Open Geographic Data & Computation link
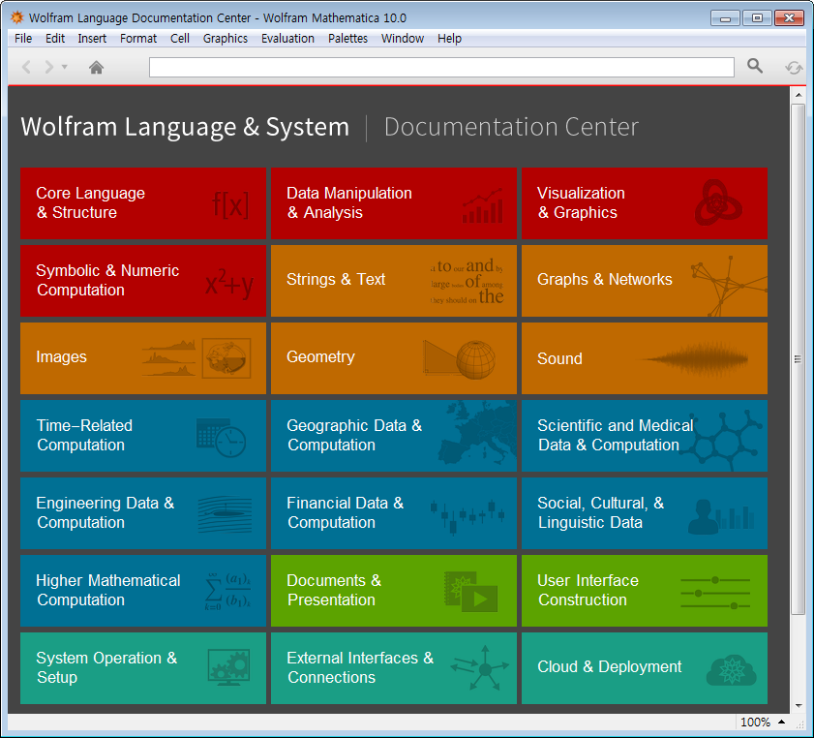814x738 pixels. coord(354,435)
